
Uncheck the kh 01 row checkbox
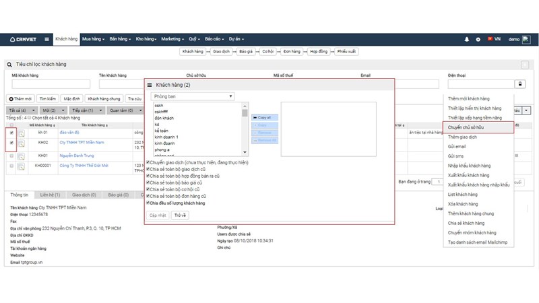[11, 132]
